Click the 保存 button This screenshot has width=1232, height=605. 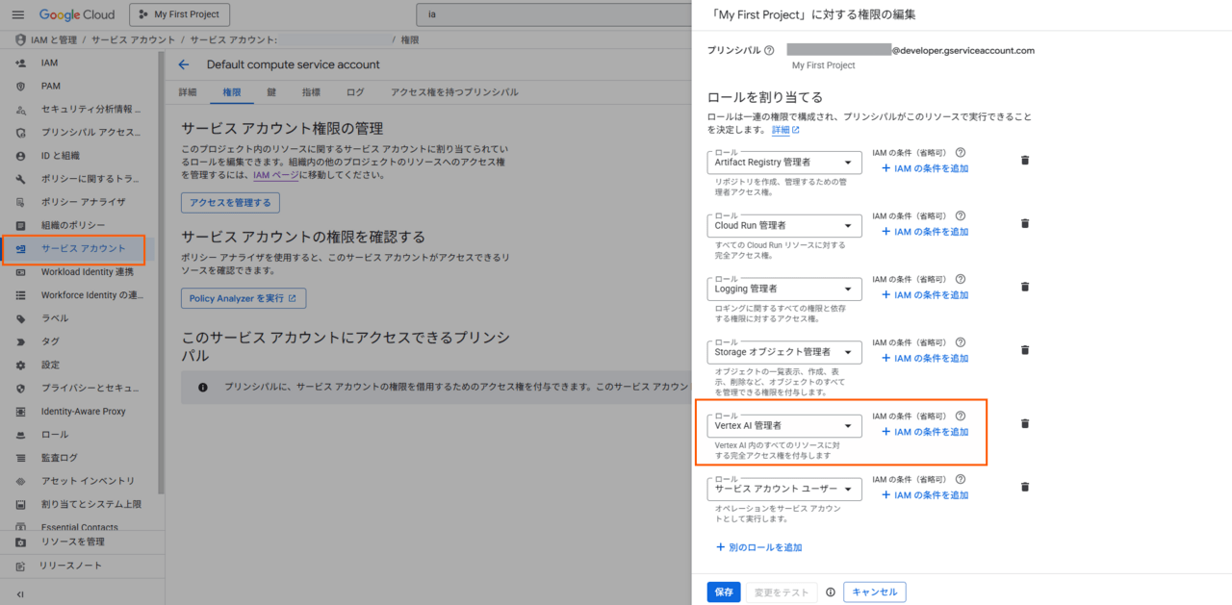(723, 592)
